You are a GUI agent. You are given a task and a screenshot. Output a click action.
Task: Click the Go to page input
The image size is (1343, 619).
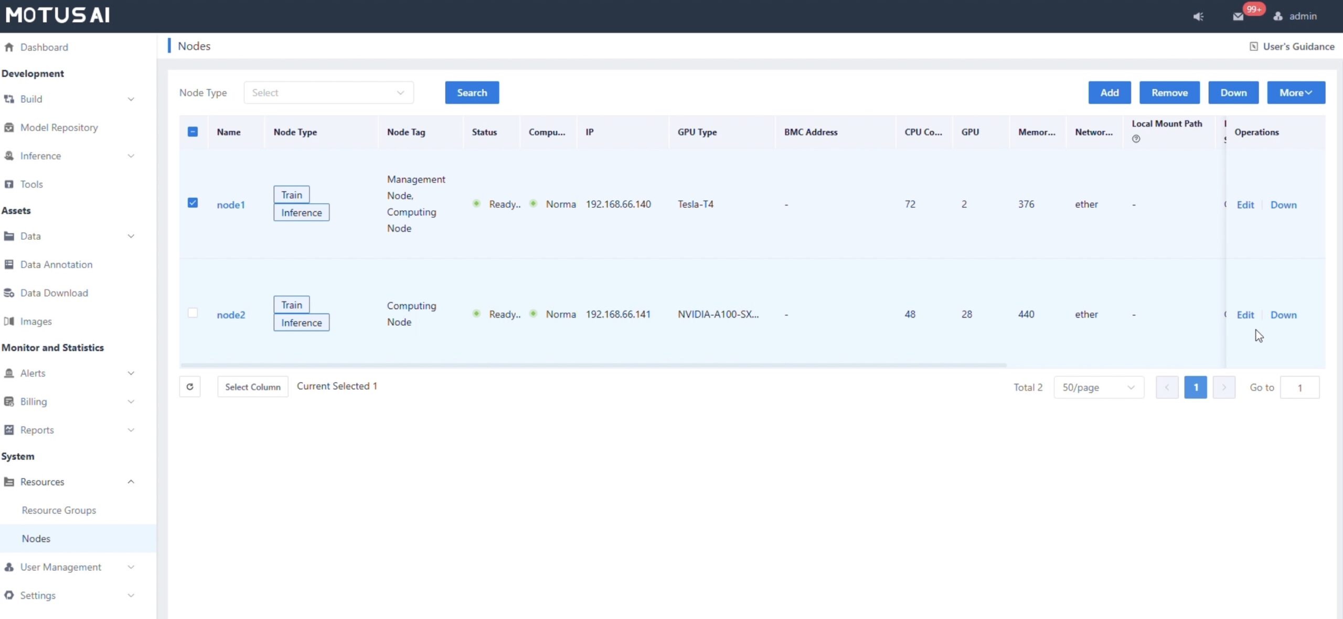point(1299,388)
